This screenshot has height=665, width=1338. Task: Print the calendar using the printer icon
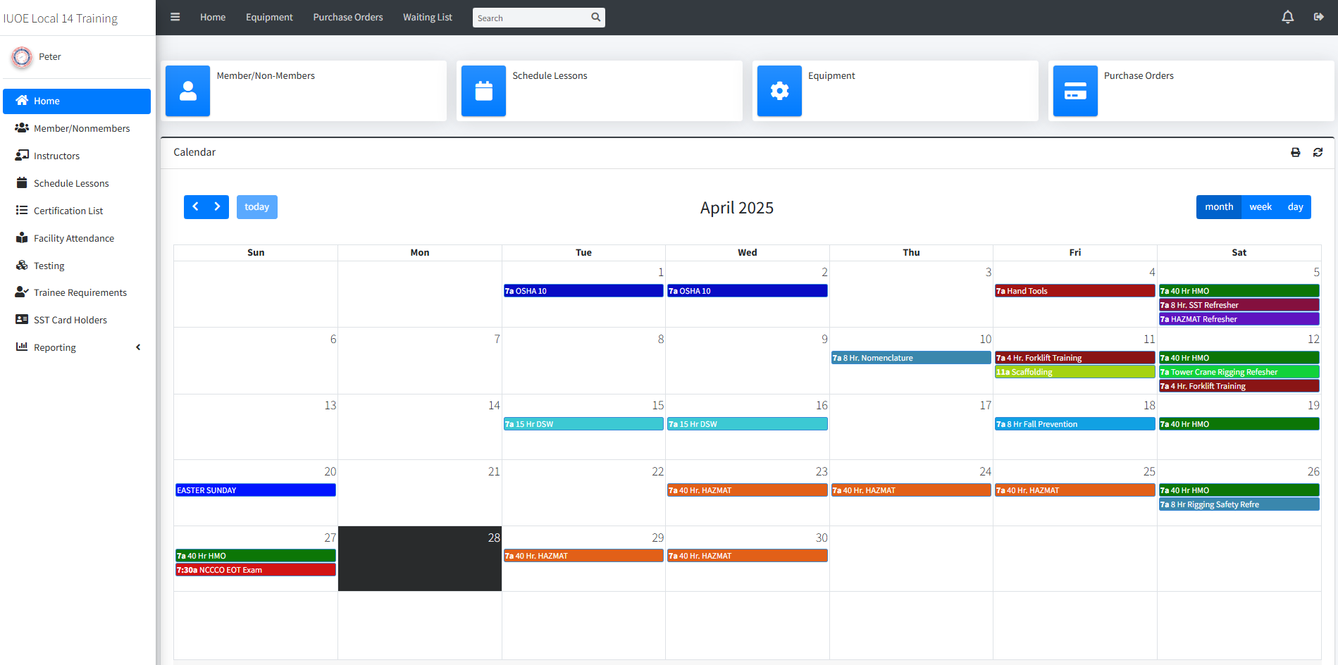1295,152
